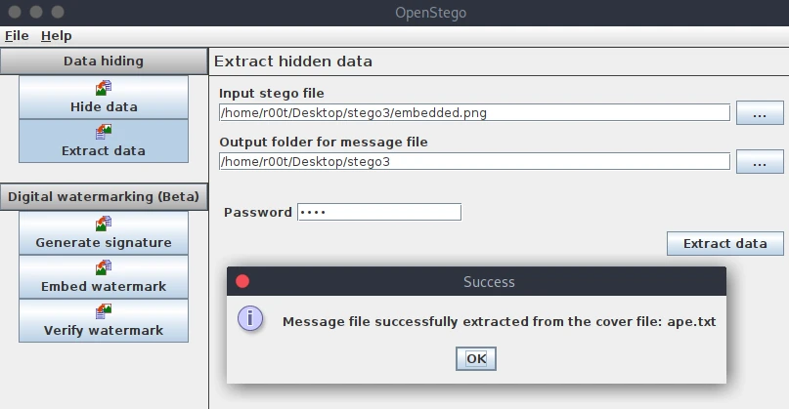Viewport: 789px width, 409px height.
Task: Click the Hide data icon
Action: [x=103, y=88]
